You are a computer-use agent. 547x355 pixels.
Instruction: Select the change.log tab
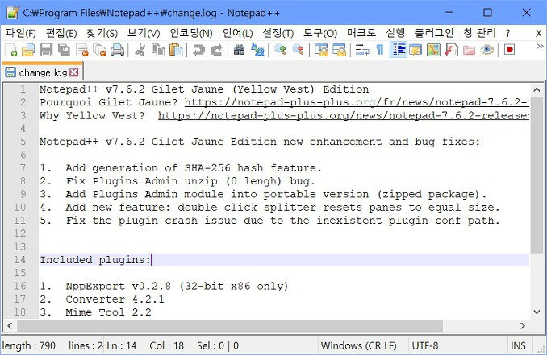pos(43,72)
